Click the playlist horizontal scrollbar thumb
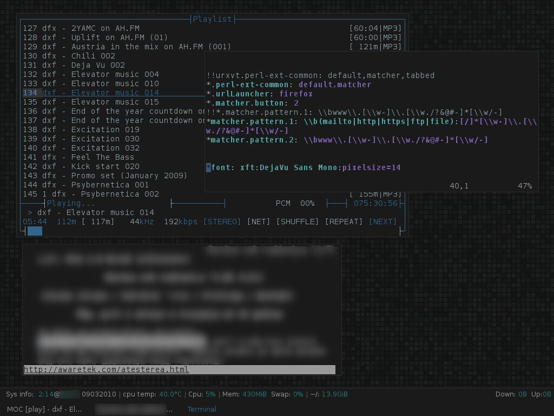 click(35, 231)
